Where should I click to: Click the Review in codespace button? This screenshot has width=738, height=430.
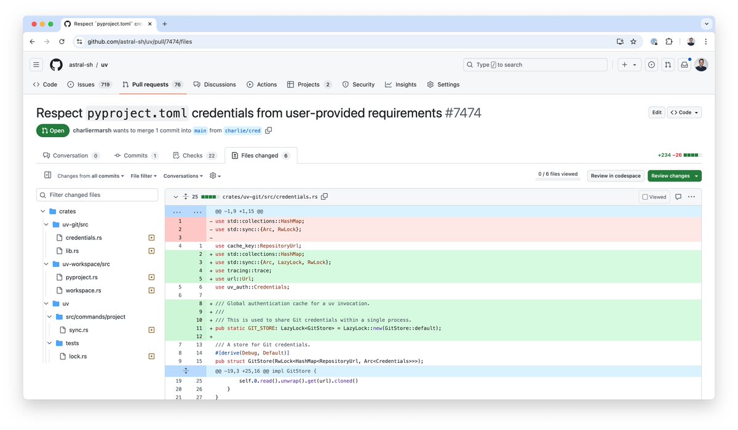click(616, 176)
